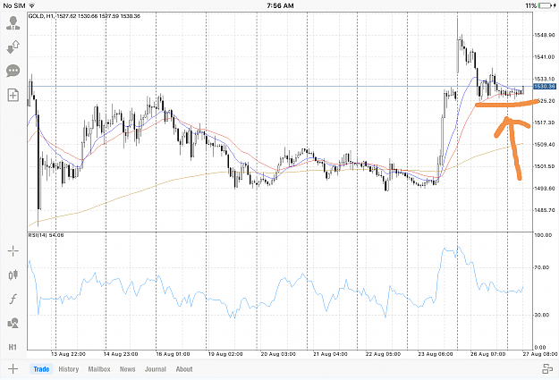This screenshot has width=559, height=380.
Task: Switch to the History tab
Action: 69,369
